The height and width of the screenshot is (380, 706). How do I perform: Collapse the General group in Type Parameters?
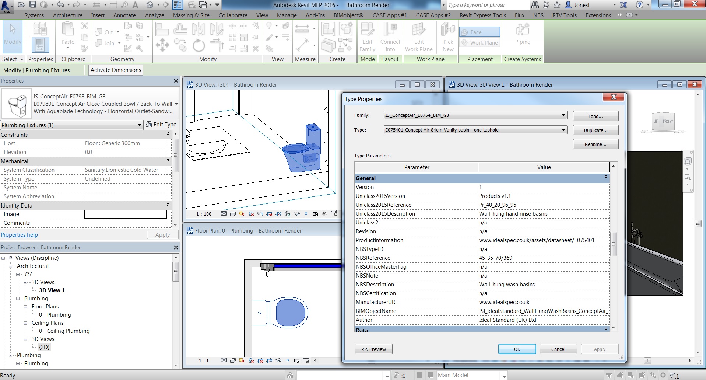coord(606,177)
